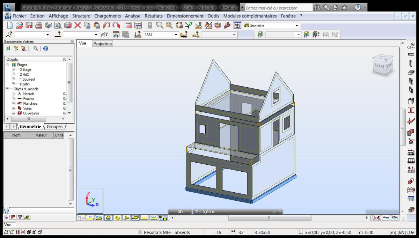Switch to the Projection tab
This screenshot has width=419, height=238.
pos(103,44)
